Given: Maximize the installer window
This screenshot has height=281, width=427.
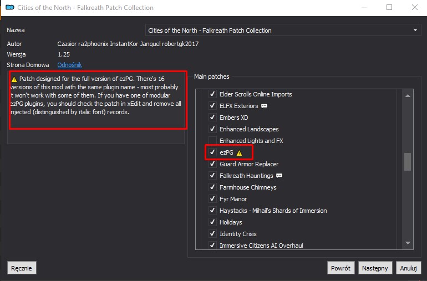Looking at the screenshot, I should click(x=389, y=7).
